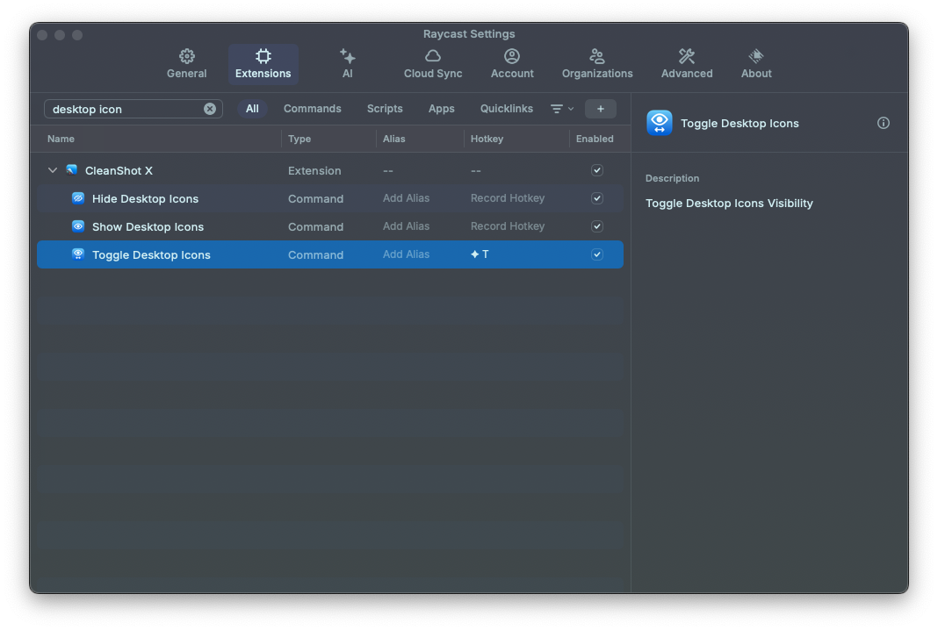Click the Hotkey column header
The height and width of the screenshot is (630, 938).
point(487,139)
